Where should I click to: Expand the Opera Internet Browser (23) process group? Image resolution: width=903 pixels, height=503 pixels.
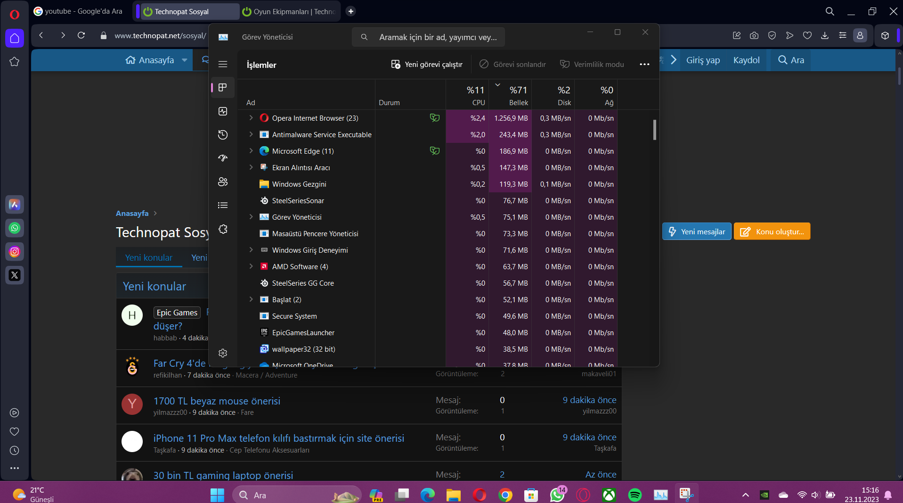(251, 118)
